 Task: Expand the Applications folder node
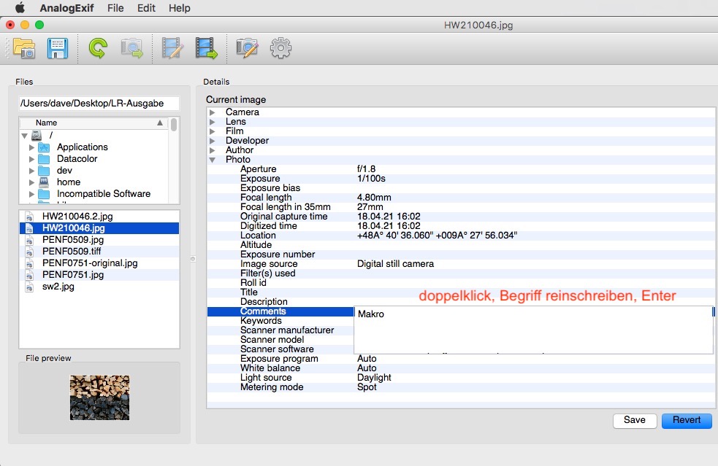pyautogui.click(x=31, y=147)
